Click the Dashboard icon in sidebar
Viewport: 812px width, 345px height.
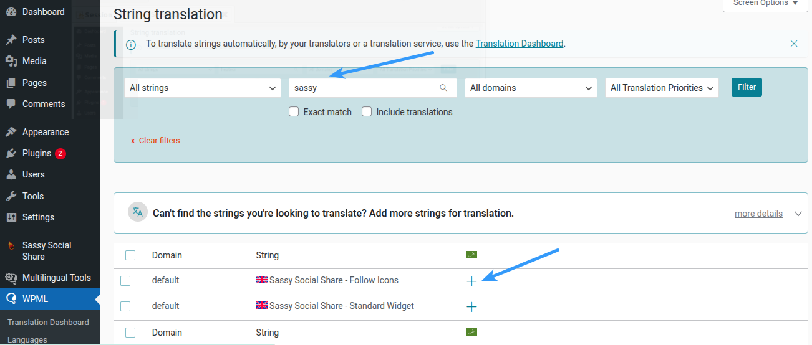[11, 12]
